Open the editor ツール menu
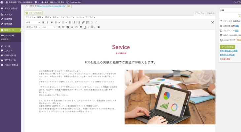The image size is (241, 132). [x=80, y=17]
